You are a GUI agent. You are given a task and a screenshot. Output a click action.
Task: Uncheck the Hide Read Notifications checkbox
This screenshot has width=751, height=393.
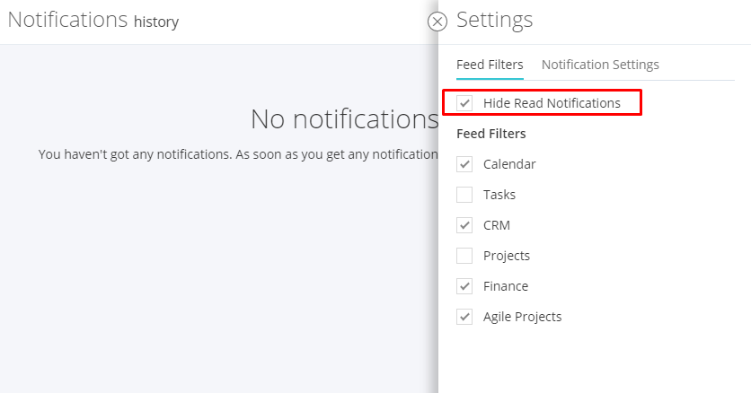click(x=464, y=103)
